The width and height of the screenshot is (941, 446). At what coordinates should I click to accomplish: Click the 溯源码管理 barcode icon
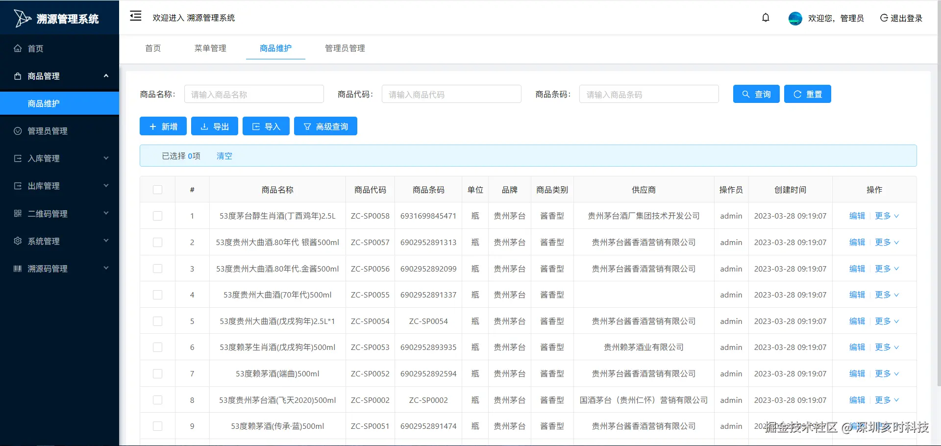[18, 268]
